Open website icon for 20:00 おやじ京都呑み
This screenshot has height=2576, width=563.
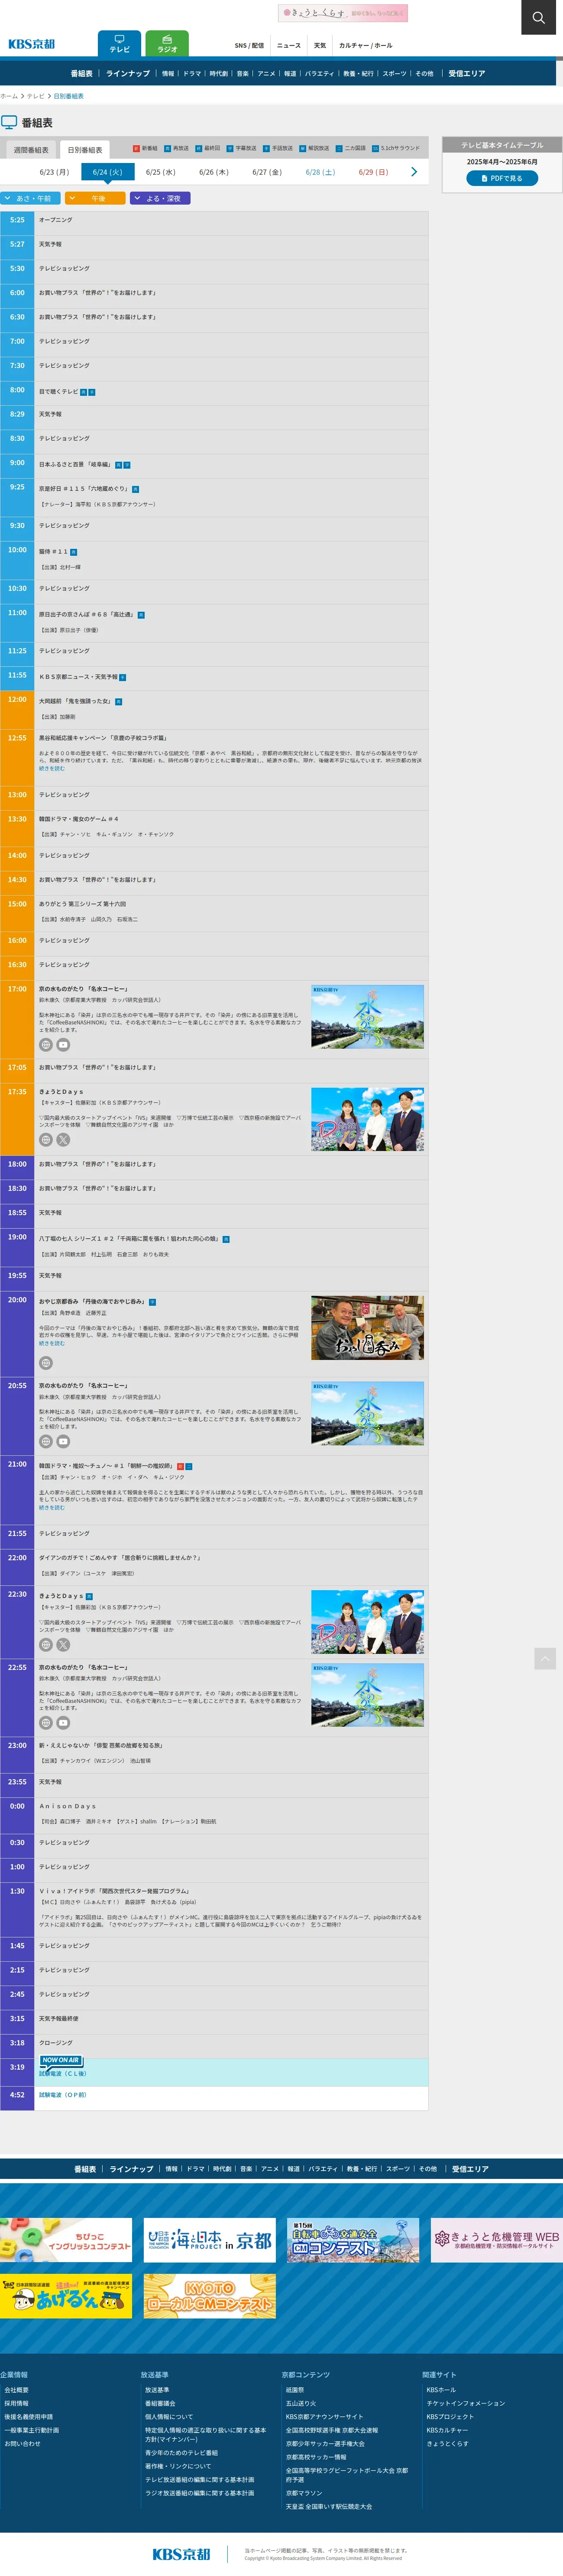[46, 1363]
